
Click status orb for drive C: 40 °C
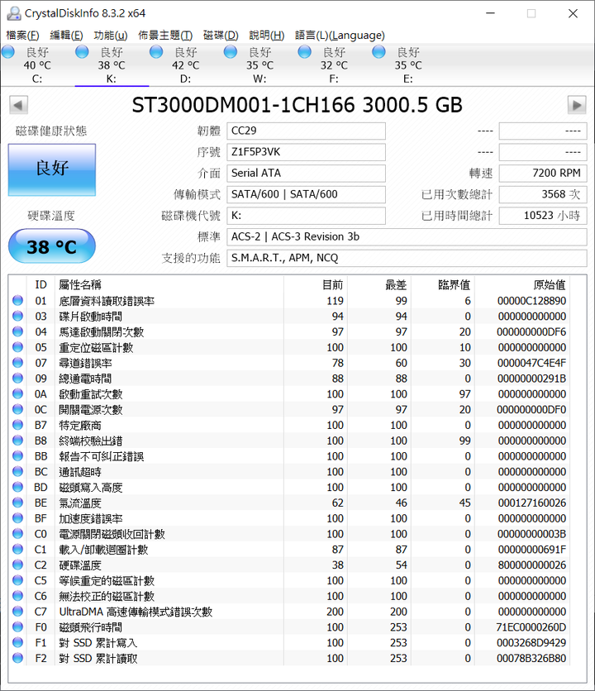coord(8,52)
